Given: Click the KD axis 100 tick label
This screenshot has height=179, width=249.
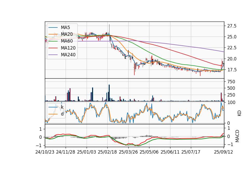Looking at the screenshot, I should [x=231, y=103].
